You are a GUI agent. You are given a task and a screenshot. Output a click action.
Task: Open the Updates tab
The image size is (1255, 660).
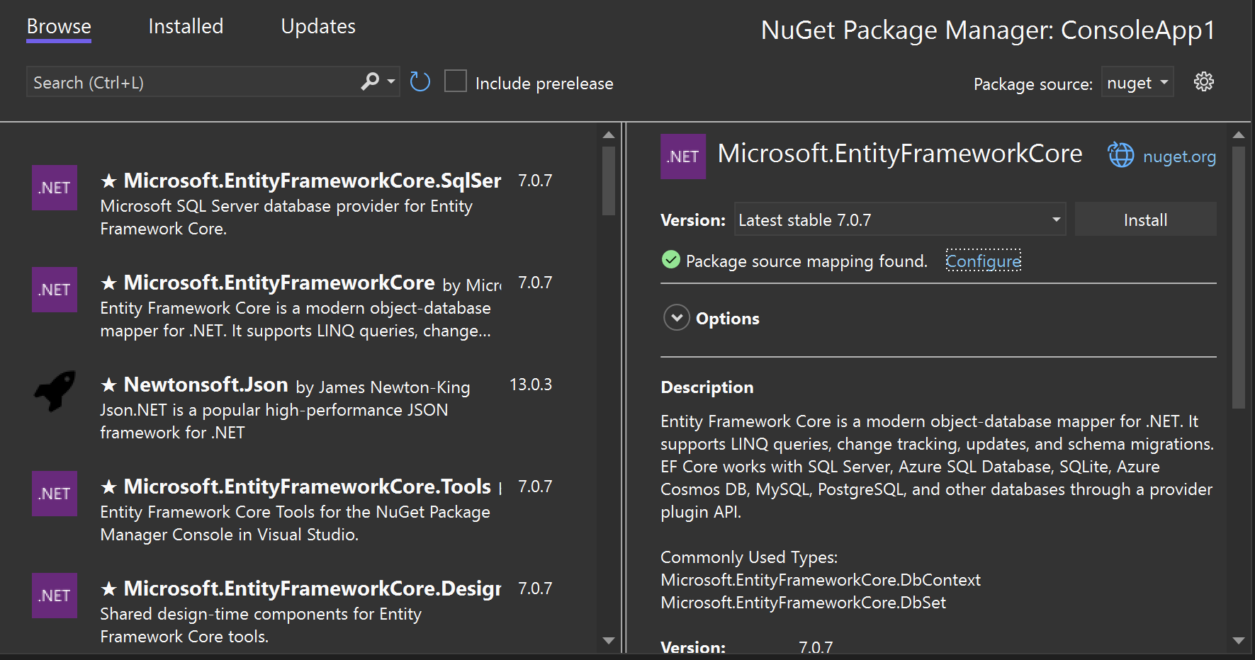point(317,26)
